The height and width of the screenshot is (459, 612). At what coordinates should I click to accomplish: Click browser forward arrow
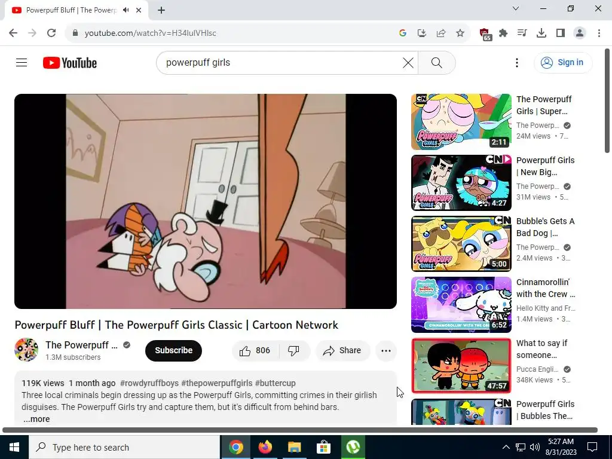tap(32, 33)
